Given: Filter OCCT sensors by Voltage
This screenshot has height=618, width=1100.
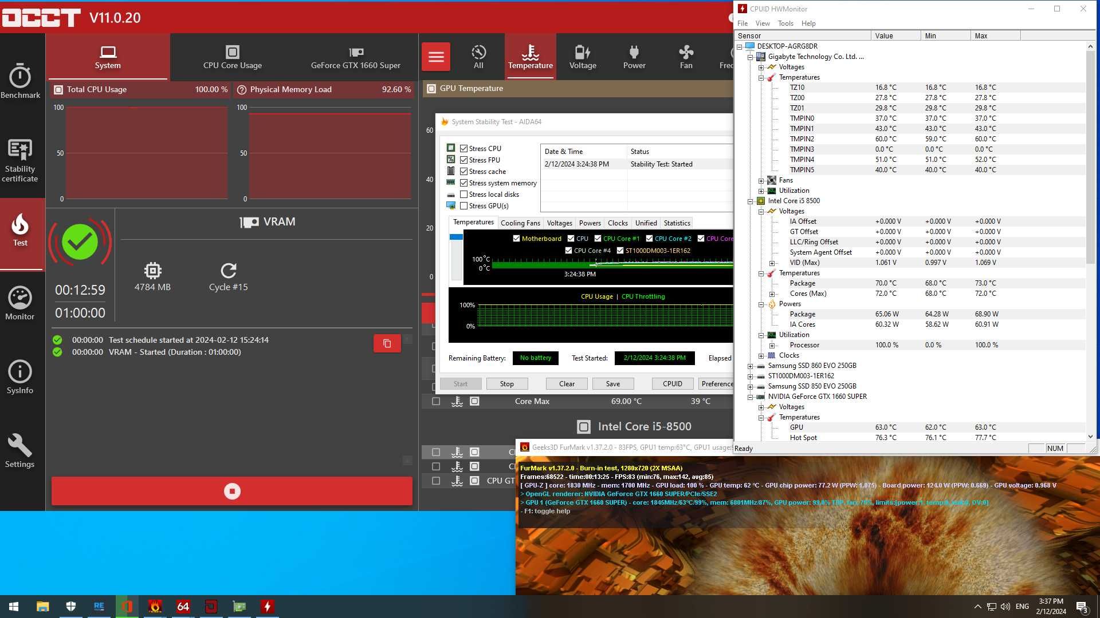Looking at the screenshot, I should point(583,57).
